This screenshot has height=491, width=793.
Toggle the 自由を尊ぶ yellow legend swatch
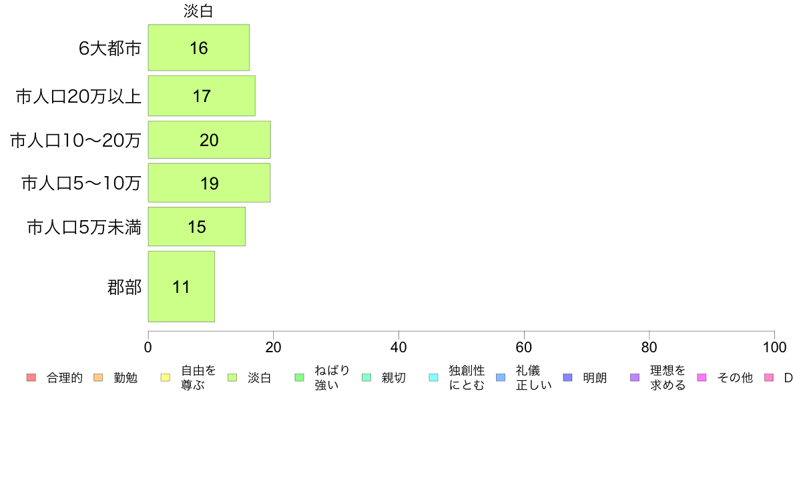pyautogui.click(x=166, y=378)
